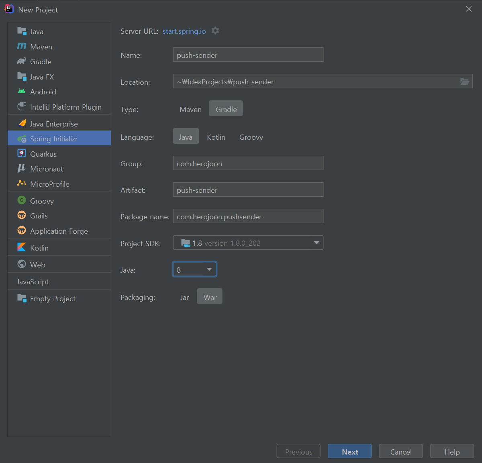482x463 pixels.
Task: Click the Application Forge icon
Action: pyautogui.click(x=22, y=230)
